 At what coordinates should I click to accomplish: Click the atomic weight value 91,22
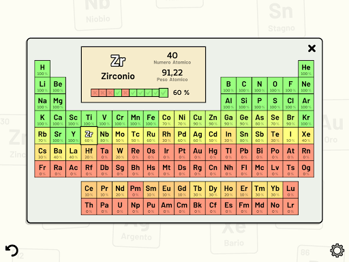tap(172, 73)
